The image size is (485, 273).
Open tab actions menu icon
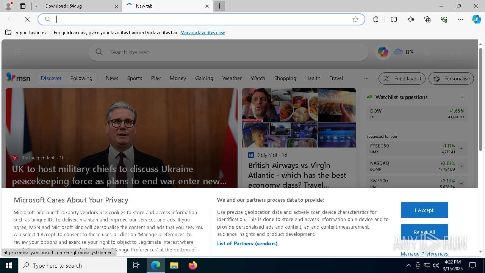pyautogui.click(x=23, y=6)
